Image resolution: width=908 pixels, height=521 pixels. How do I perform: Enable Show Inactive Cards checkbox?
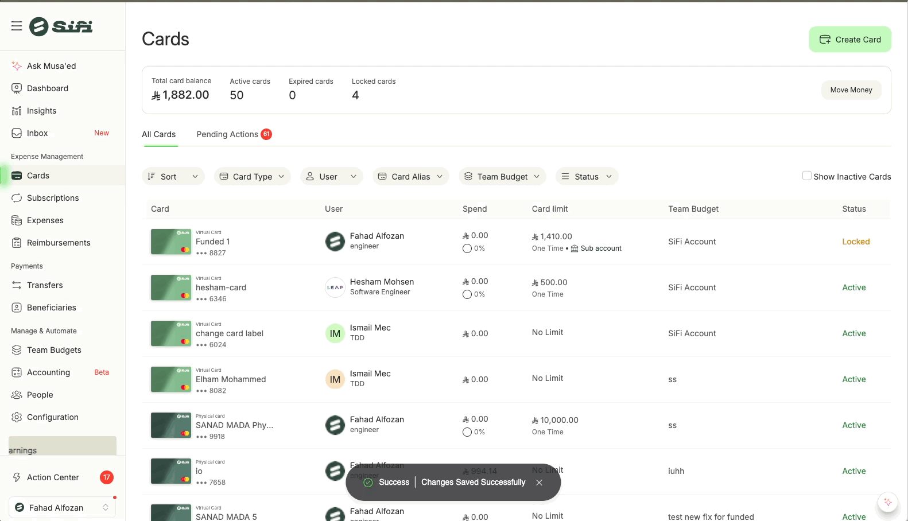806,176
